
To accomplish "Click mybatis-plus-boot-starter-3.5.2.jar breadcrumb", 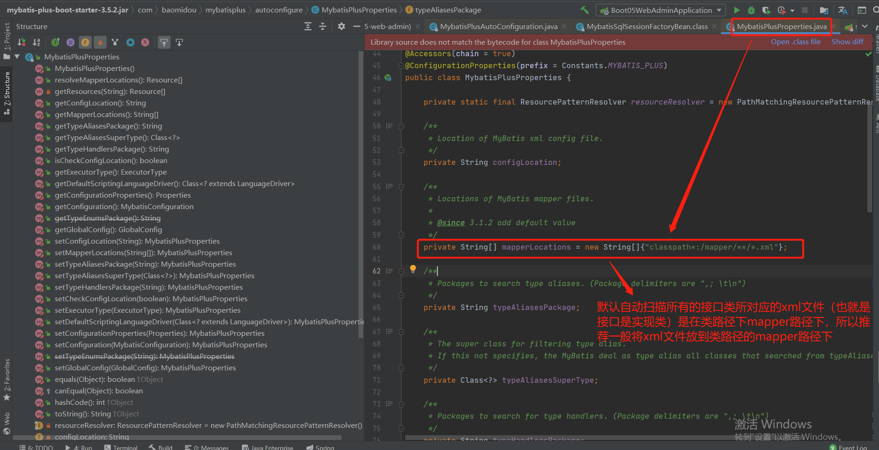I will 68,10.
